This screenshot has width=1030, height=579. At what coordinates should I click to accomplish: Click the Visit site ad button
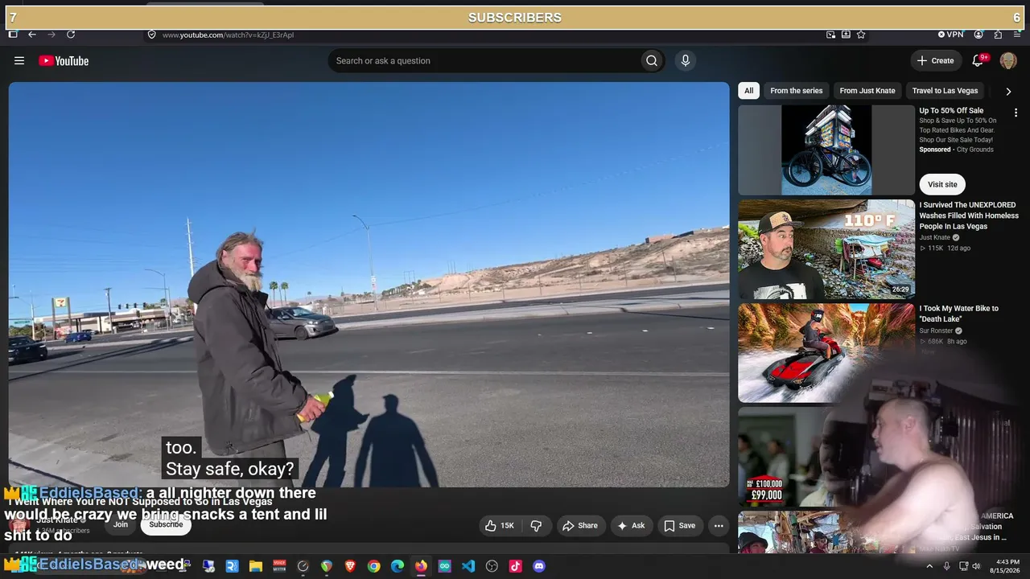(942, 184)
